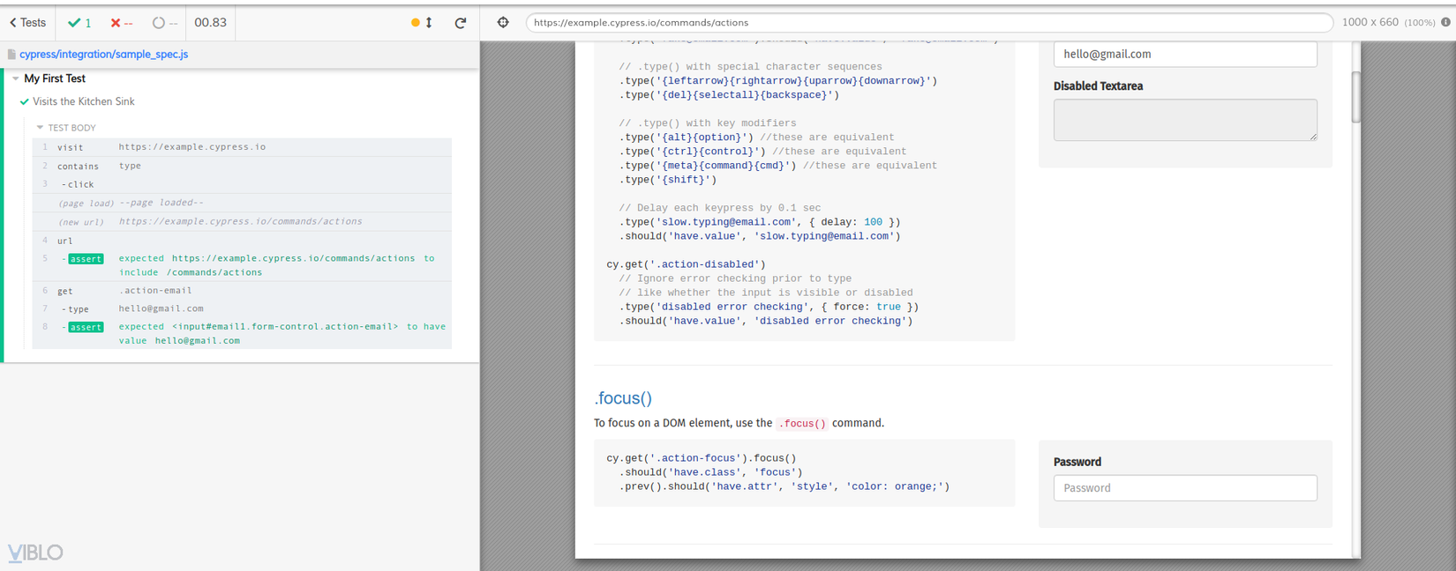Click the pending tests circle icon
Image resolution: width=1456 pixels, height=571 pixels.
pos(158,23)
